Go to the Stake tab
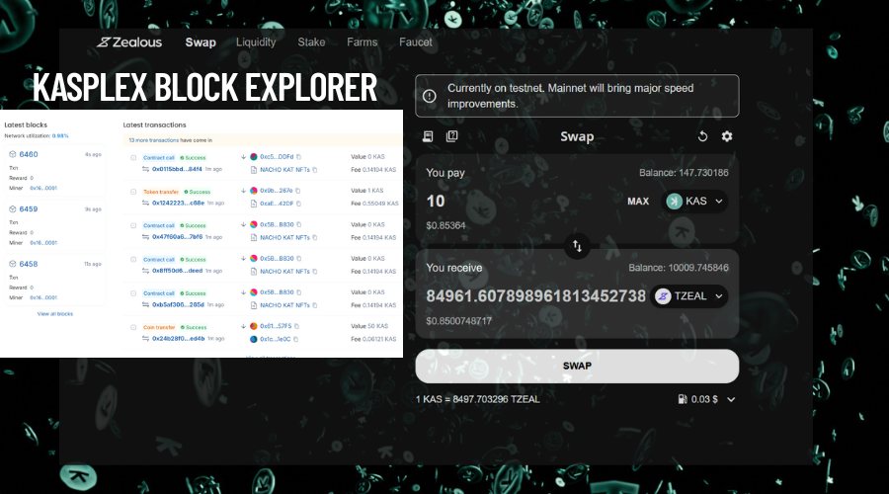Viewport: 889px width, 494px height. (311, 41)
